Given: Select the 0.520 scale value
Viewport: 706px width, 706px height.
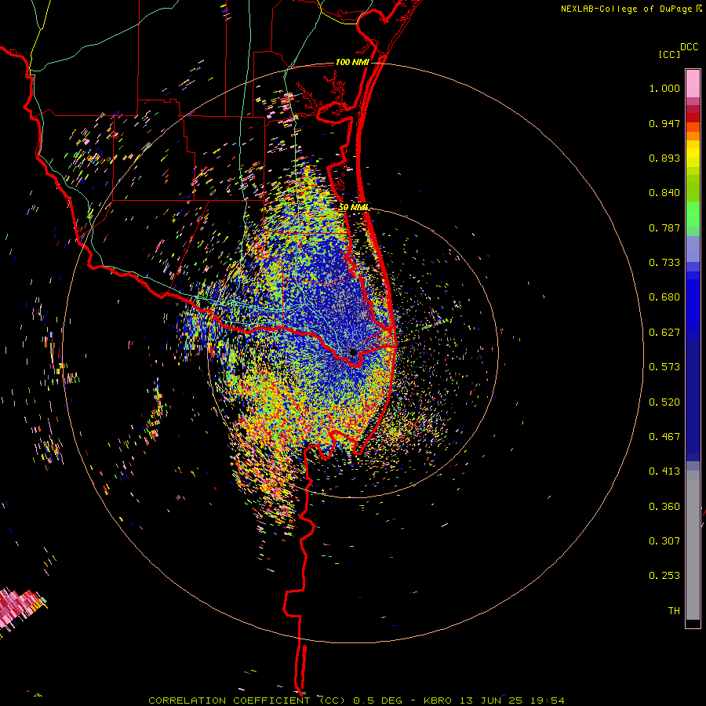Looking at the screenshot, I should pos(664,402).
